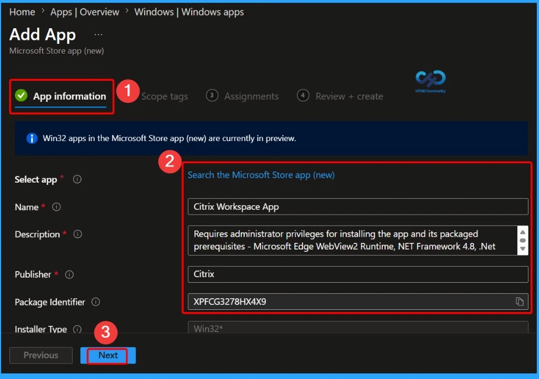Click the Description scrollbar up arrow
Image resolution: width=539 pixels, height=379 pixels.
click(522, 232)
